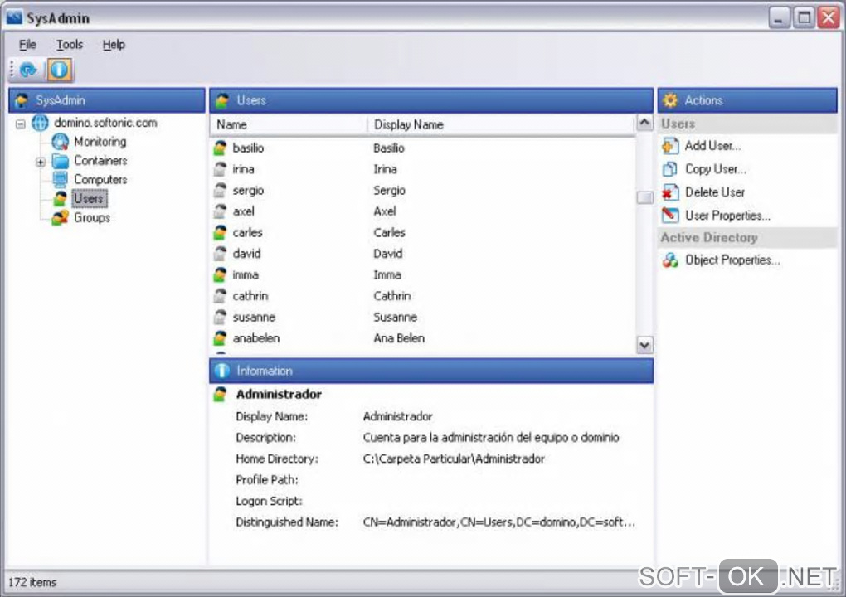
Task: Click display name Cathrin
Action: pyautogui.click(x=392, y=295)
